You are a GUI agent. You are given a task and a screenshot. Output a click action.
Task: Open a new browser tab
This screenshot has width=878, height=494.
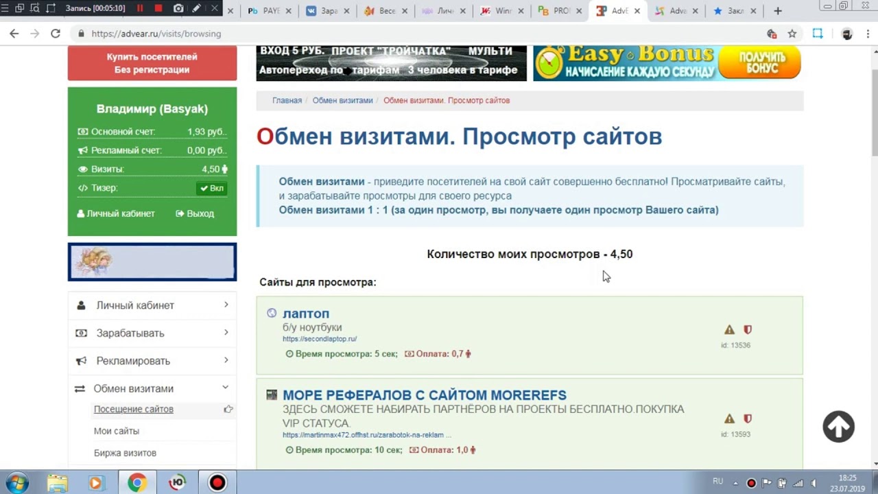pos(777,11)
